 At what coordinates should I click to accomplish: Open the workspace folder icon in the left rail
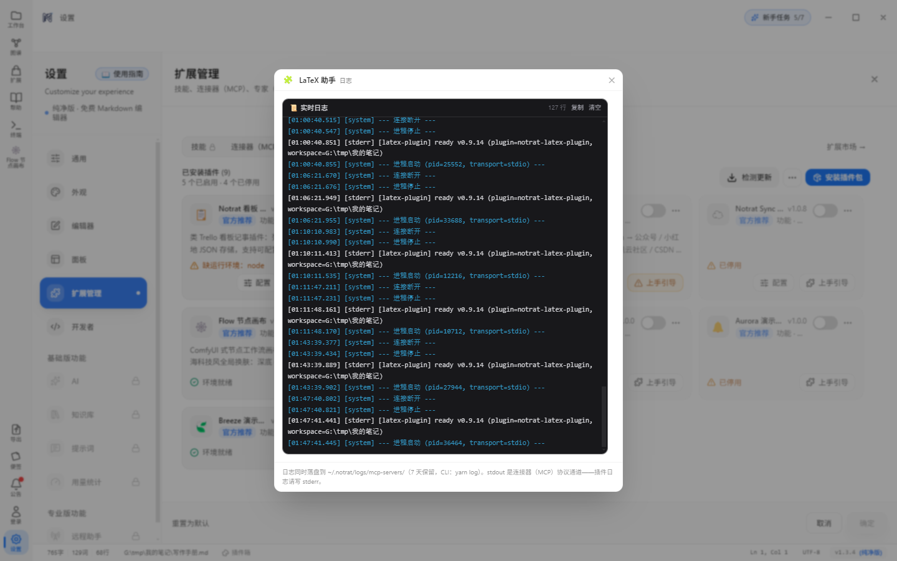click(x=16, y=18)
